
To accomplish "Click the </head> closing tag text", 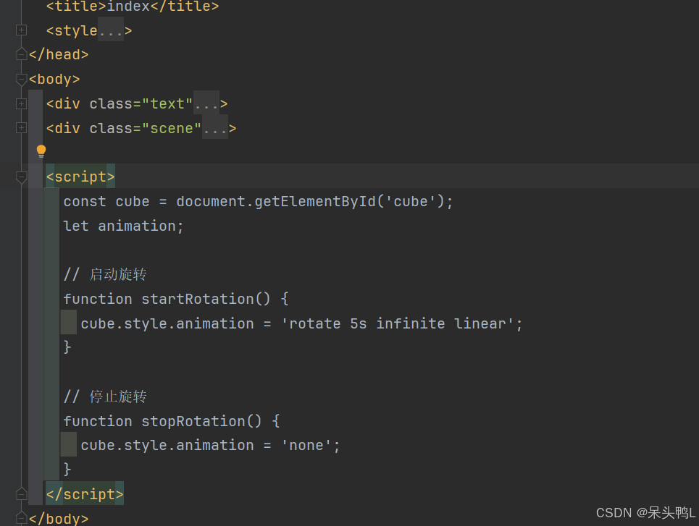I will 59,54.
